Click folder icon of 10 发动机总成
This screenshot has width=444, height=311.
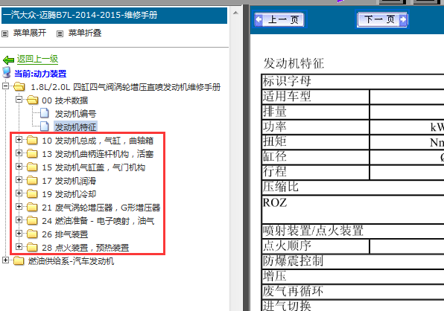32,140
